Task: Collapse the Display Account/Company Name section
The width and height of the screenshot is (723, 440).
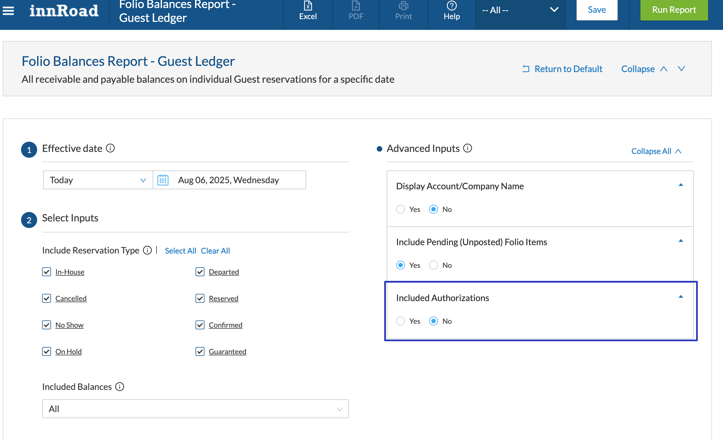Action: point(681,185)
